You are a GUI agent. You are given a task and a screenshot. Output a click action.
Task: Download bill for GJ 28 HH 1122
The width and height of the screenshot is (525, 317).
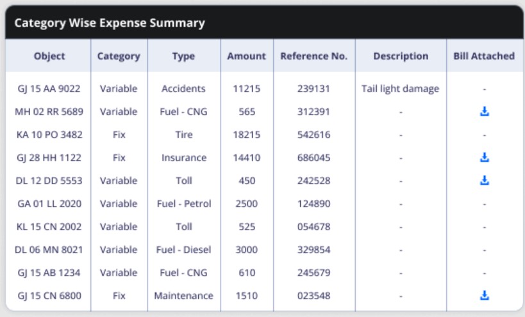click(484, 157)
